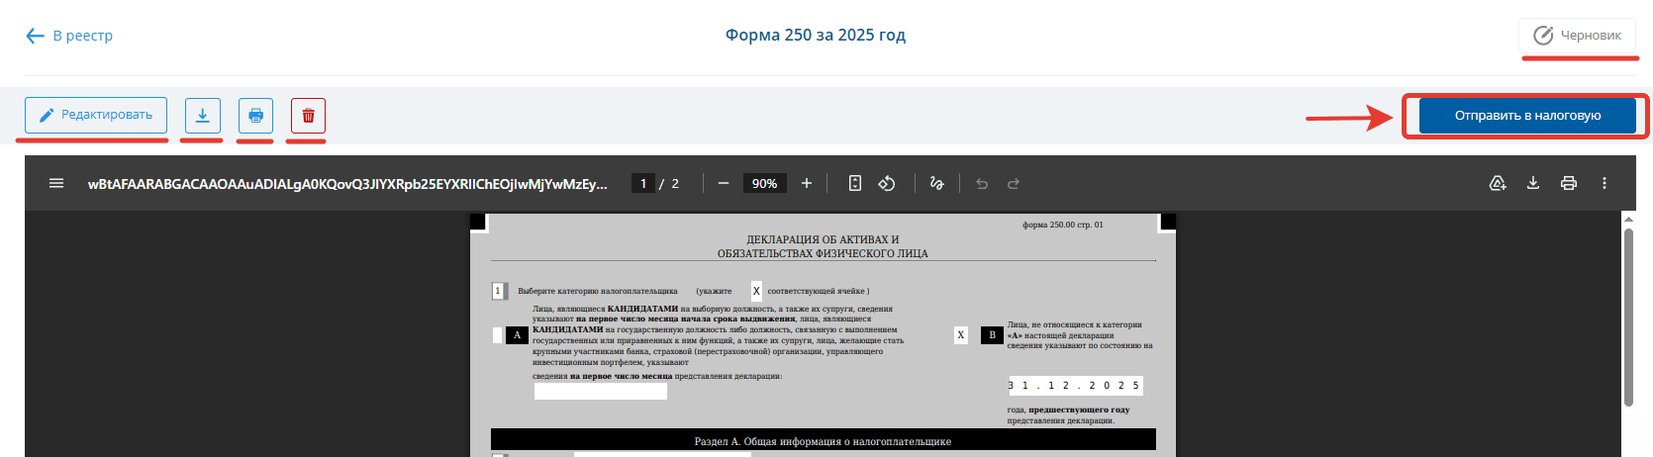Viewport: 1653px width, 457px height.
Task: Activate the PDF draw annotation tool
Action: point(936,183)
